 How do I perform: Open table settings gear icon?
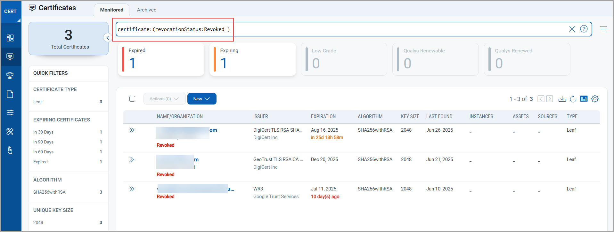pos(595,99)
